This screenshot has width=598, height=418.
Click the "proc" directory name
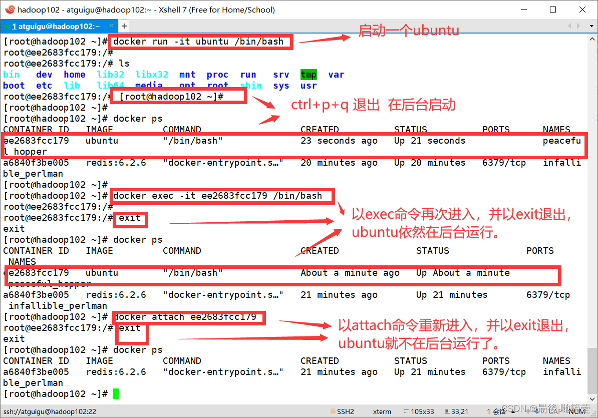click(217, 75)
